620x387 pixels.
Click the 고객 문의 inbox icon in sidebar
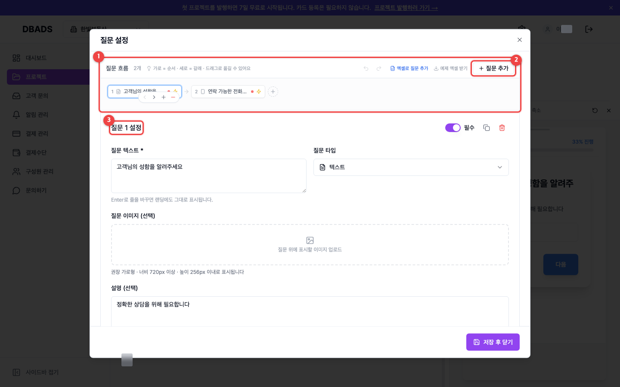pyautogui.click(x=16, y=96)
